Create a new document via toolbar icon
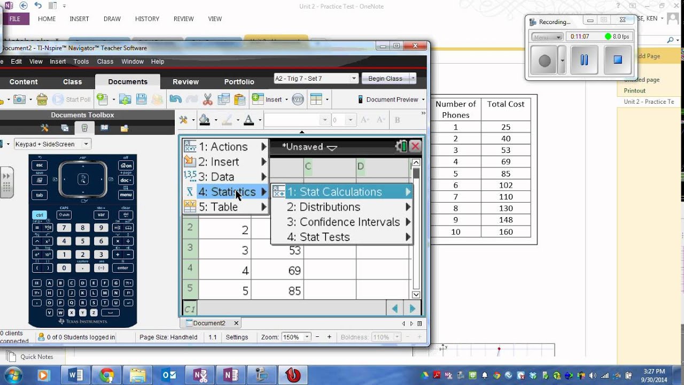This screenshot has width=684, height=385. pos(102,99)
